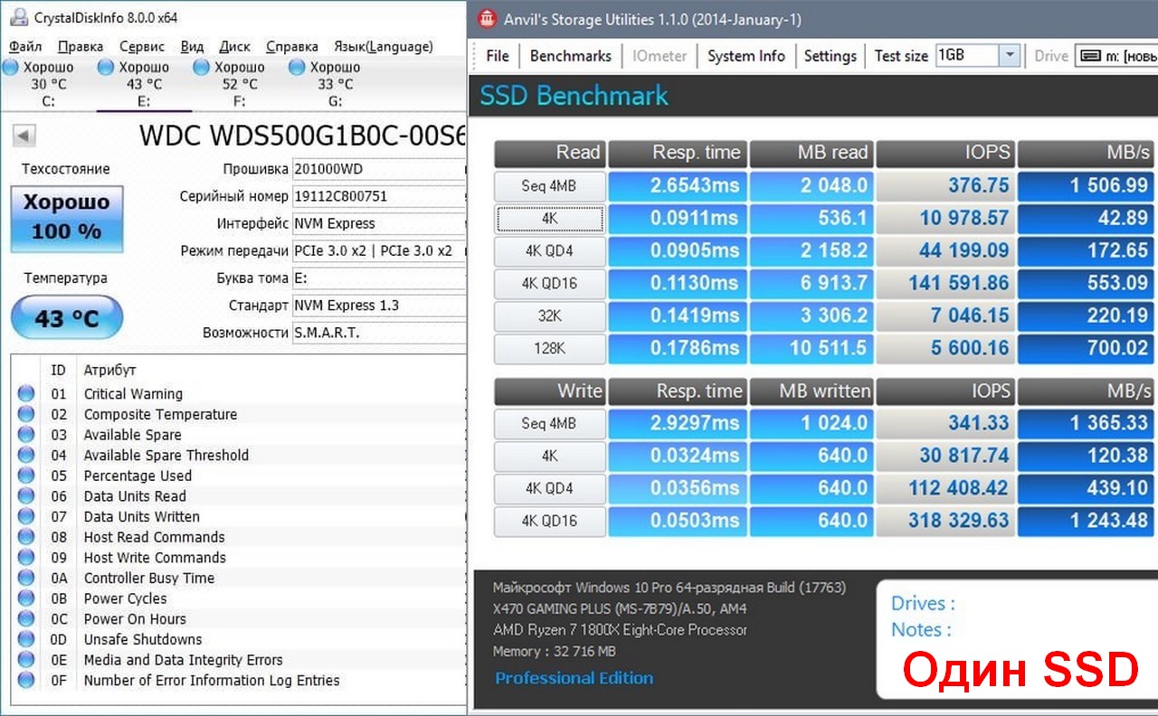Click the Professional Edition label

point(574,678)
